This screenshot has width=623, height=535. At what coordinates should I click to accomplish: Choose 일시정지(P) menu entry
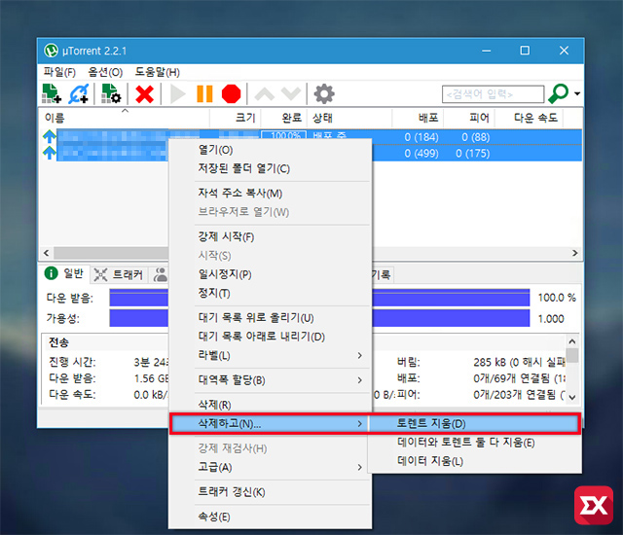[x=271, y=274]
